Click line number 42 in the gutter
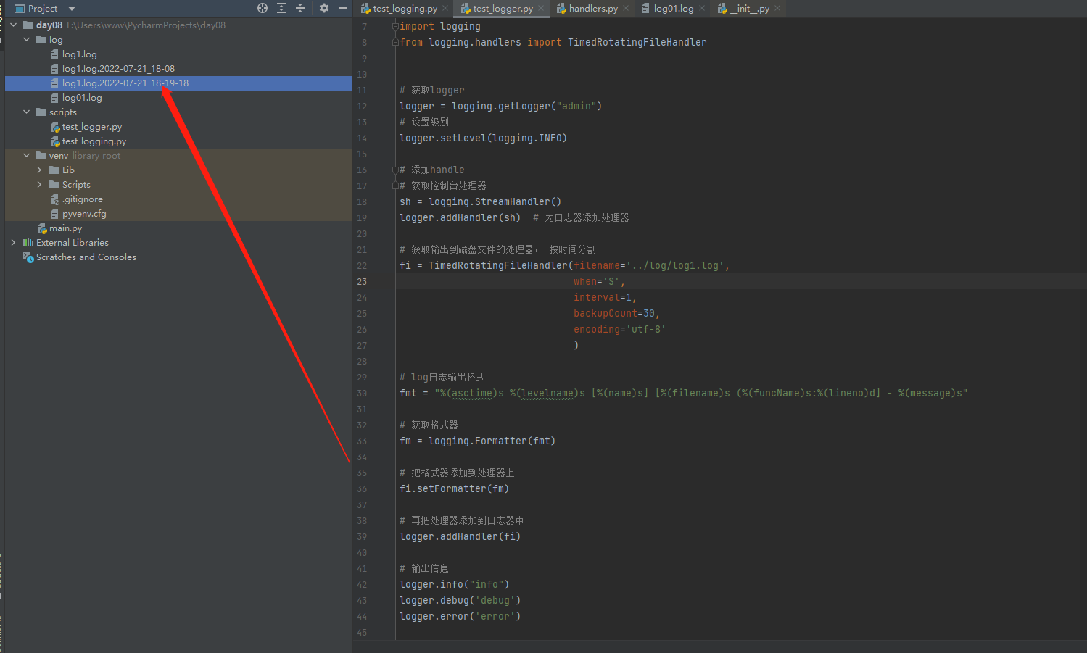 362,585
